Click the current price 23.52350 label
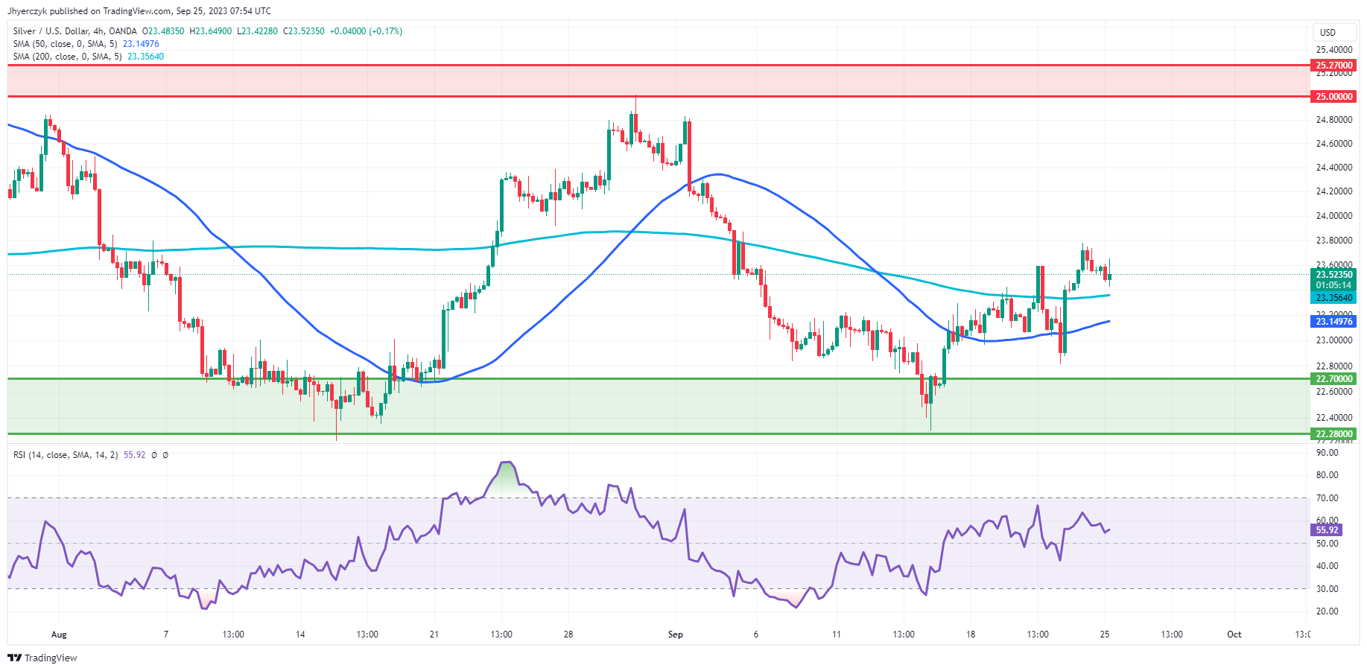 click(1333, 275)
